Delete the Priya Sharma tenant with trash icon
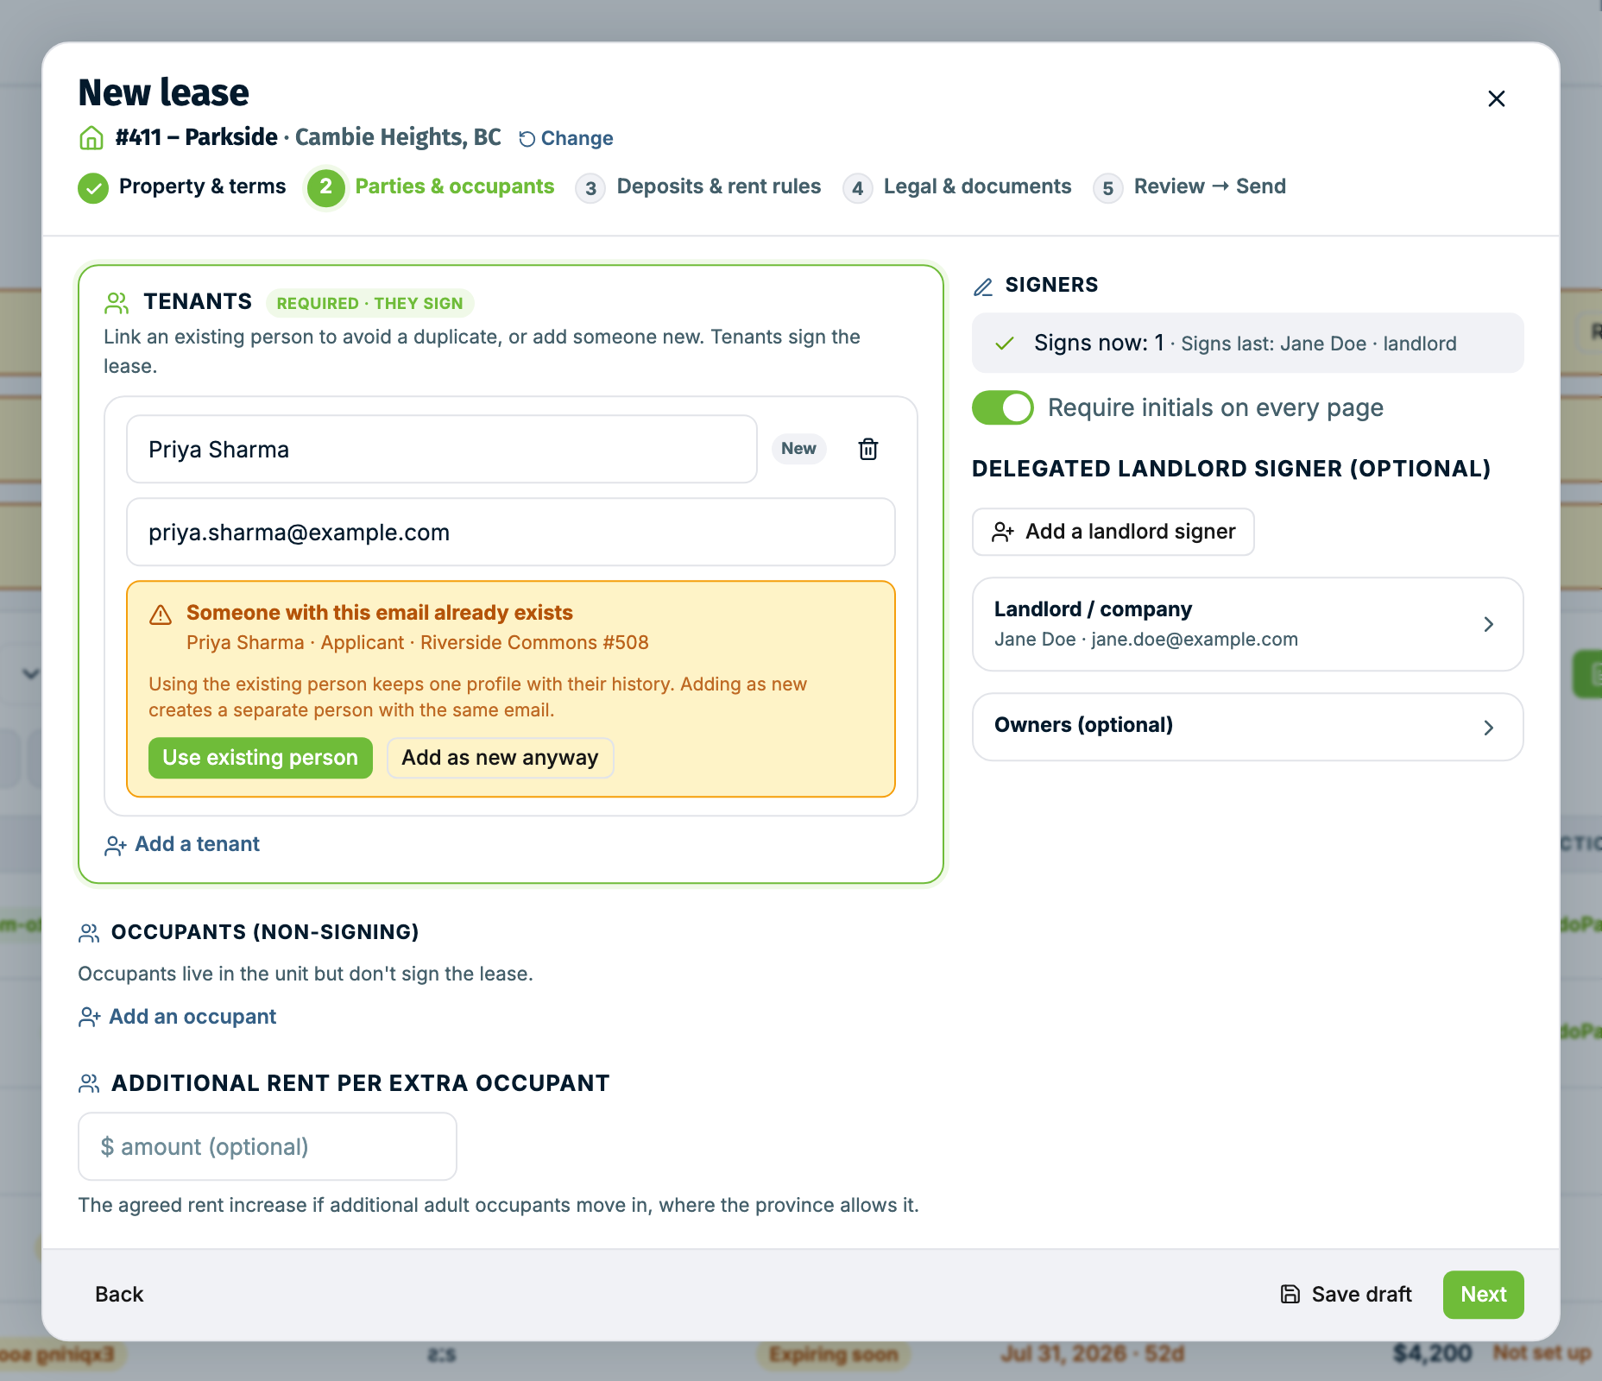1602x1381 pixels. [x=868, y=449]
